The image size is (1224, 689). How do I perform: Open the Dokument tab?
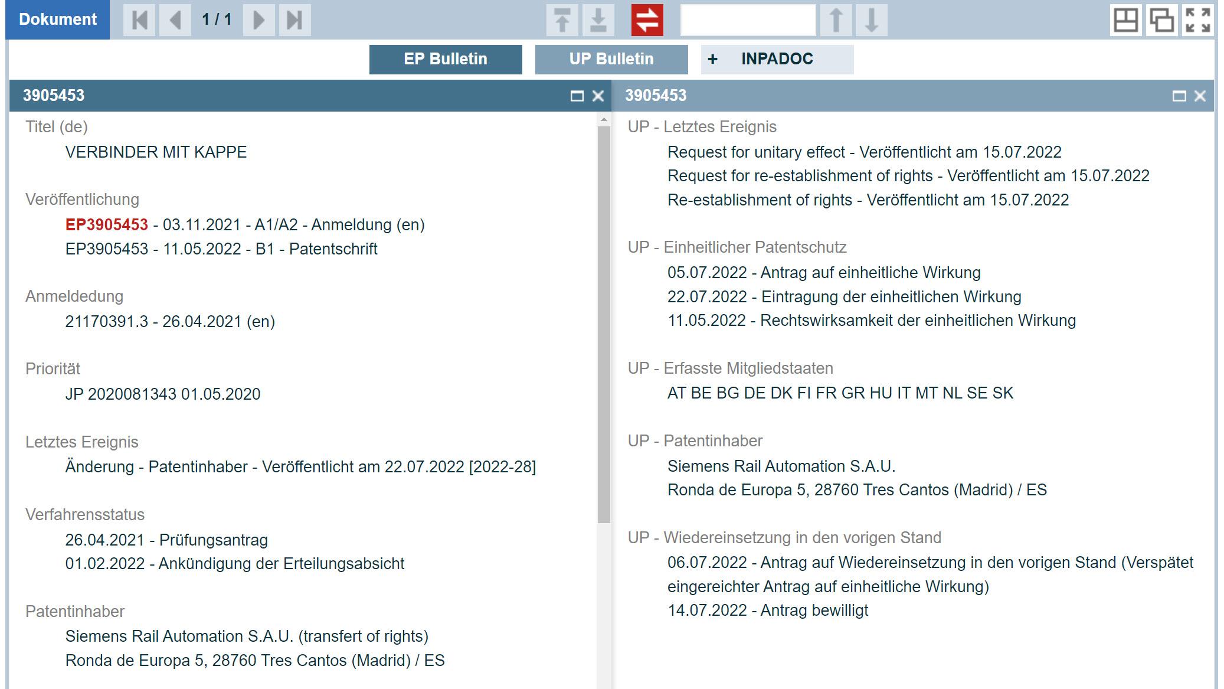tap(58, 19)
